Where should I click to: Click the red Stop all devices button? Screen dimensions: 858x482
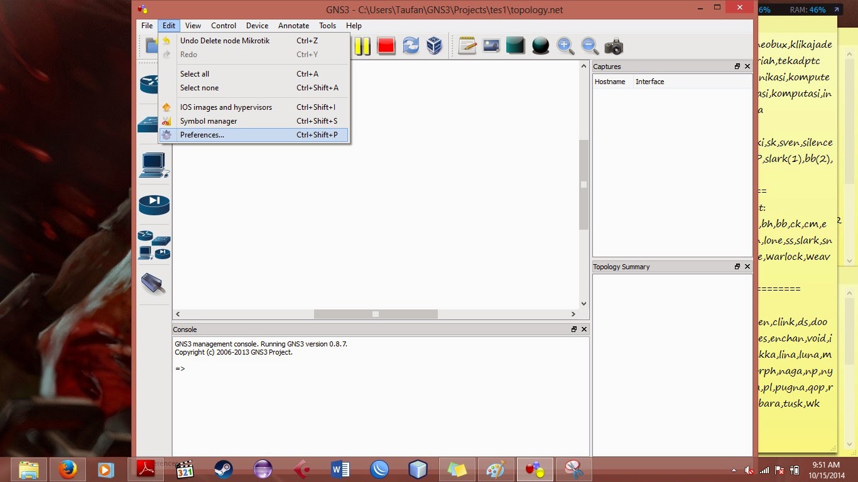[x=386, y=46]
